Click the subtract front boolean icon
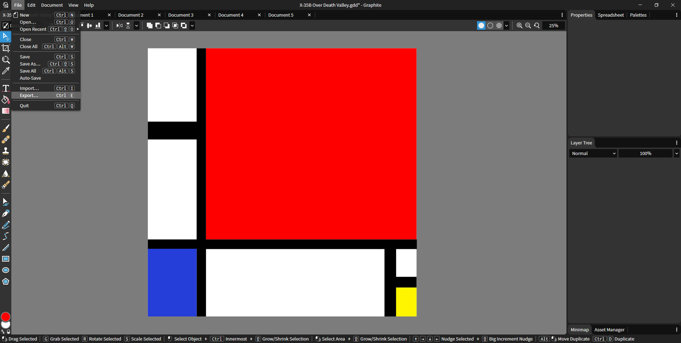This screenshot has width=681, height=343. pyautogui.click(x=158, y=25)
